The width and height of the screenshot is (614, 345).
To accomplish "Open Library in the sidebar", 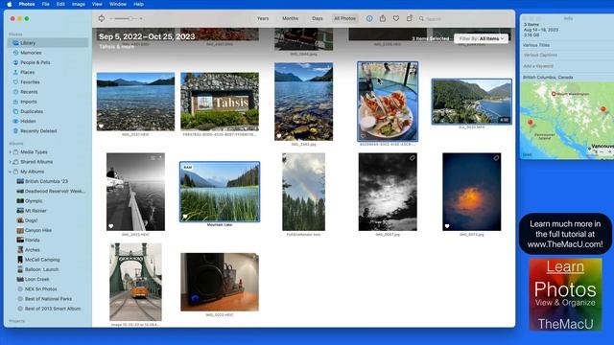I will click(48, 42).
